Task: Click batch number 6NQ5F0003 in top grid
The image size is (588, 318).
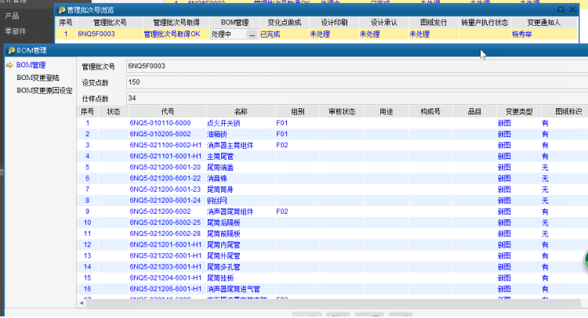Action: [x=96, y=34]
